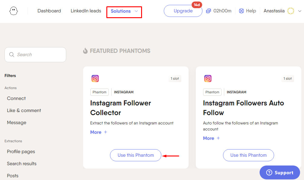Click the Featured Phantoms flame icon
Image resolution: width=304 pixels, height=180 pixels.
(x=85, y=51)
